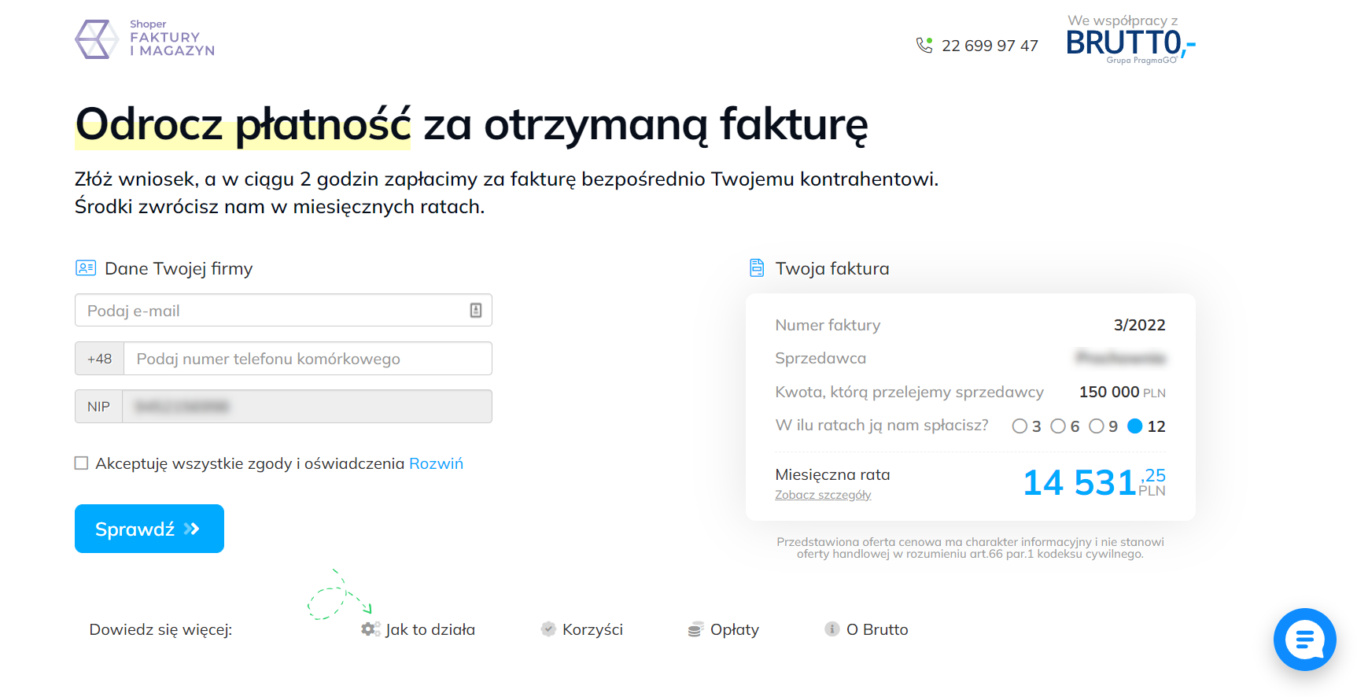Image resolution: width=1357 pixels, height=697 pixels.
Task: Click the mobile phone number field
Action: point(307,359)
